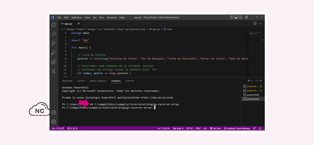
Task: Open errors and warnings count in status bar
Action: click(x=72, y=128)
